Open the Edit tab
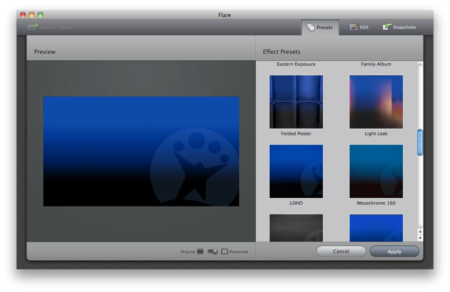 click(x=359, y=27)
